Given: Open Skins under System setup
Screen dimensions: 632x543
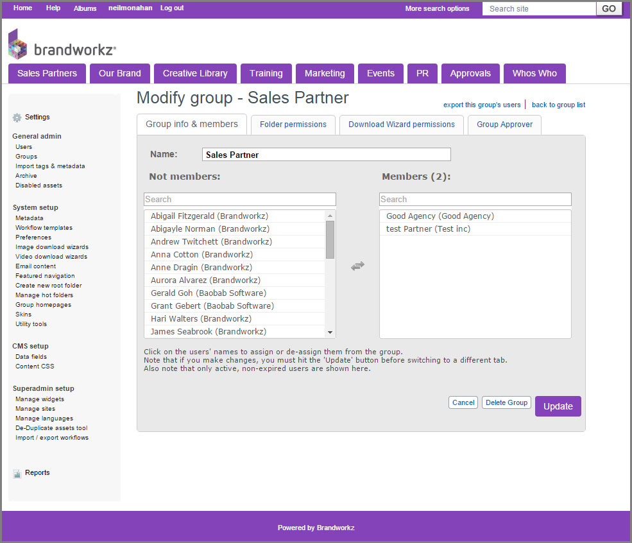Looking at the screenshot, I should (23, 315).
